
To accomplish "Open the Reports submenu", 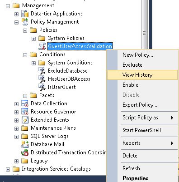I will pos(142,143).
